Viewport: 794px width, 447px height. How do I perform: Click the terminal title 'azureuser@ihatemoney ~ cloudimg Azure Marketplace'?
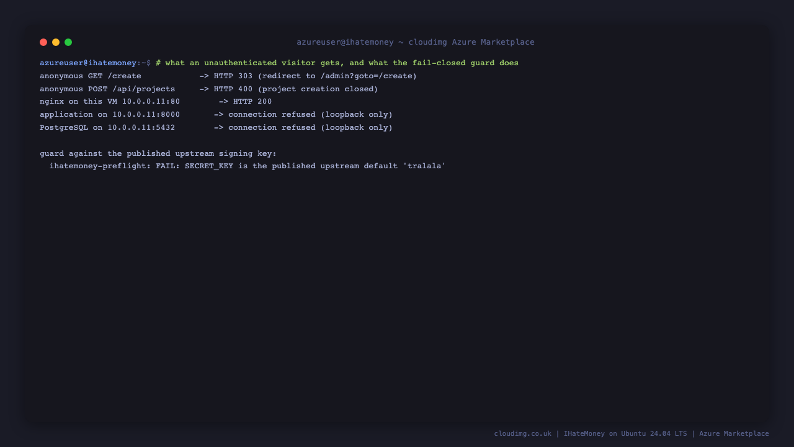[416, 42]
